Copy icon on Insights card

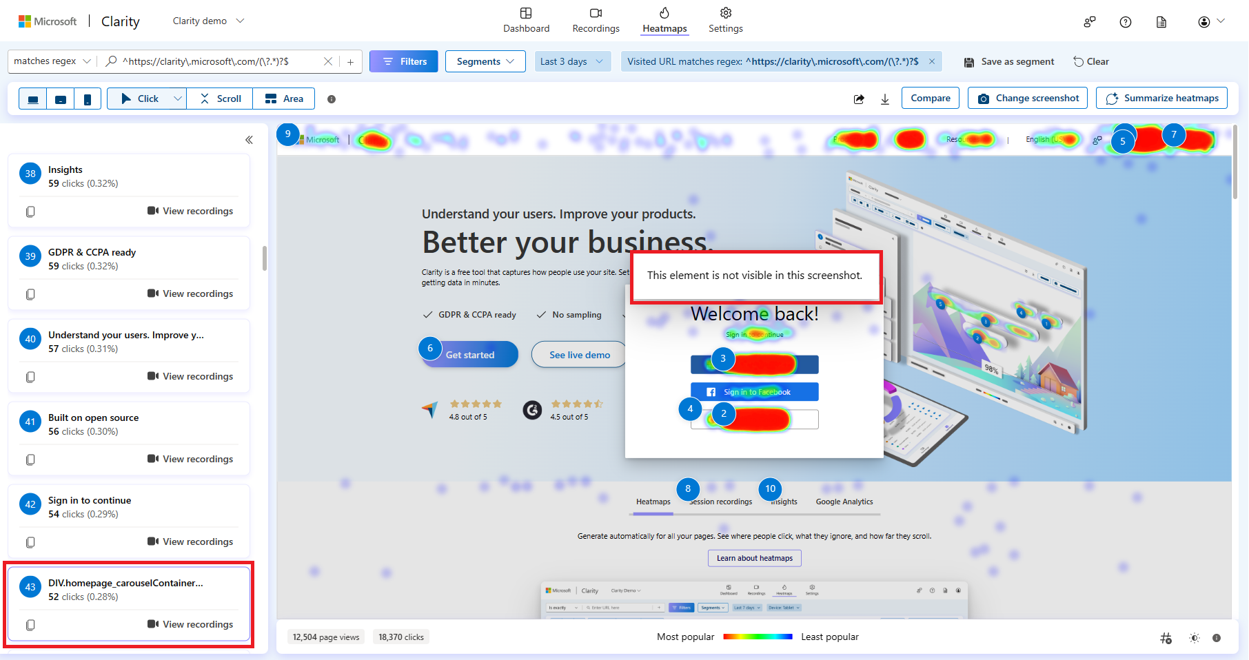point(30,212)
